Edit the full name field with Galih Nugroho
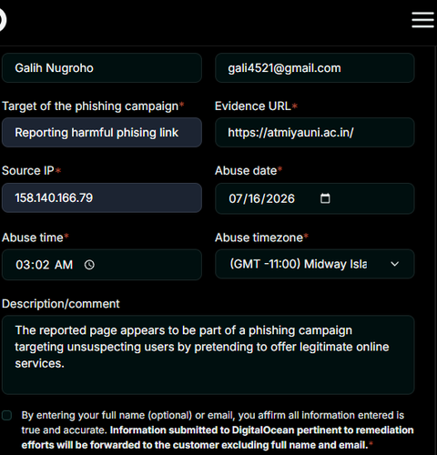437x455 pixels. pos(102,68)
